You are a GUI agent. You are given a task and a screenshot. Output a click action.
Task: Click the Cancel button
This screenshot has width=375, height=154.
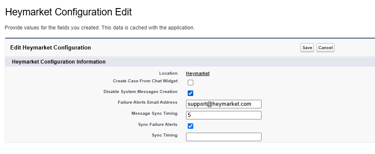pos(326,48)
